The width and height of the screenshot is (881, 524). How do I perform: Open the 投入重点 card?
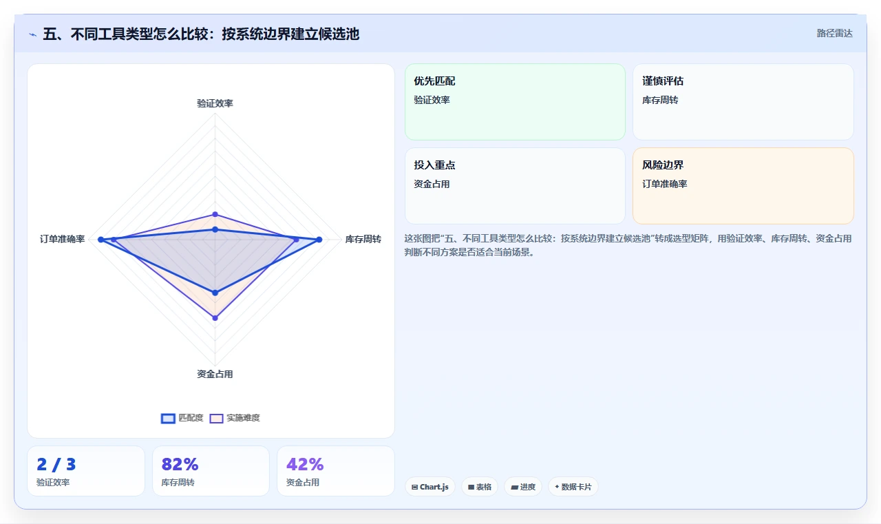click(x=515, y=186)
